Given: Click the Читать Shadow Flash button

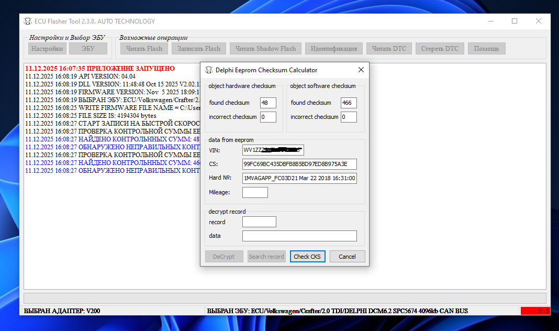Looking at the screenshot, I should (265, 49).
